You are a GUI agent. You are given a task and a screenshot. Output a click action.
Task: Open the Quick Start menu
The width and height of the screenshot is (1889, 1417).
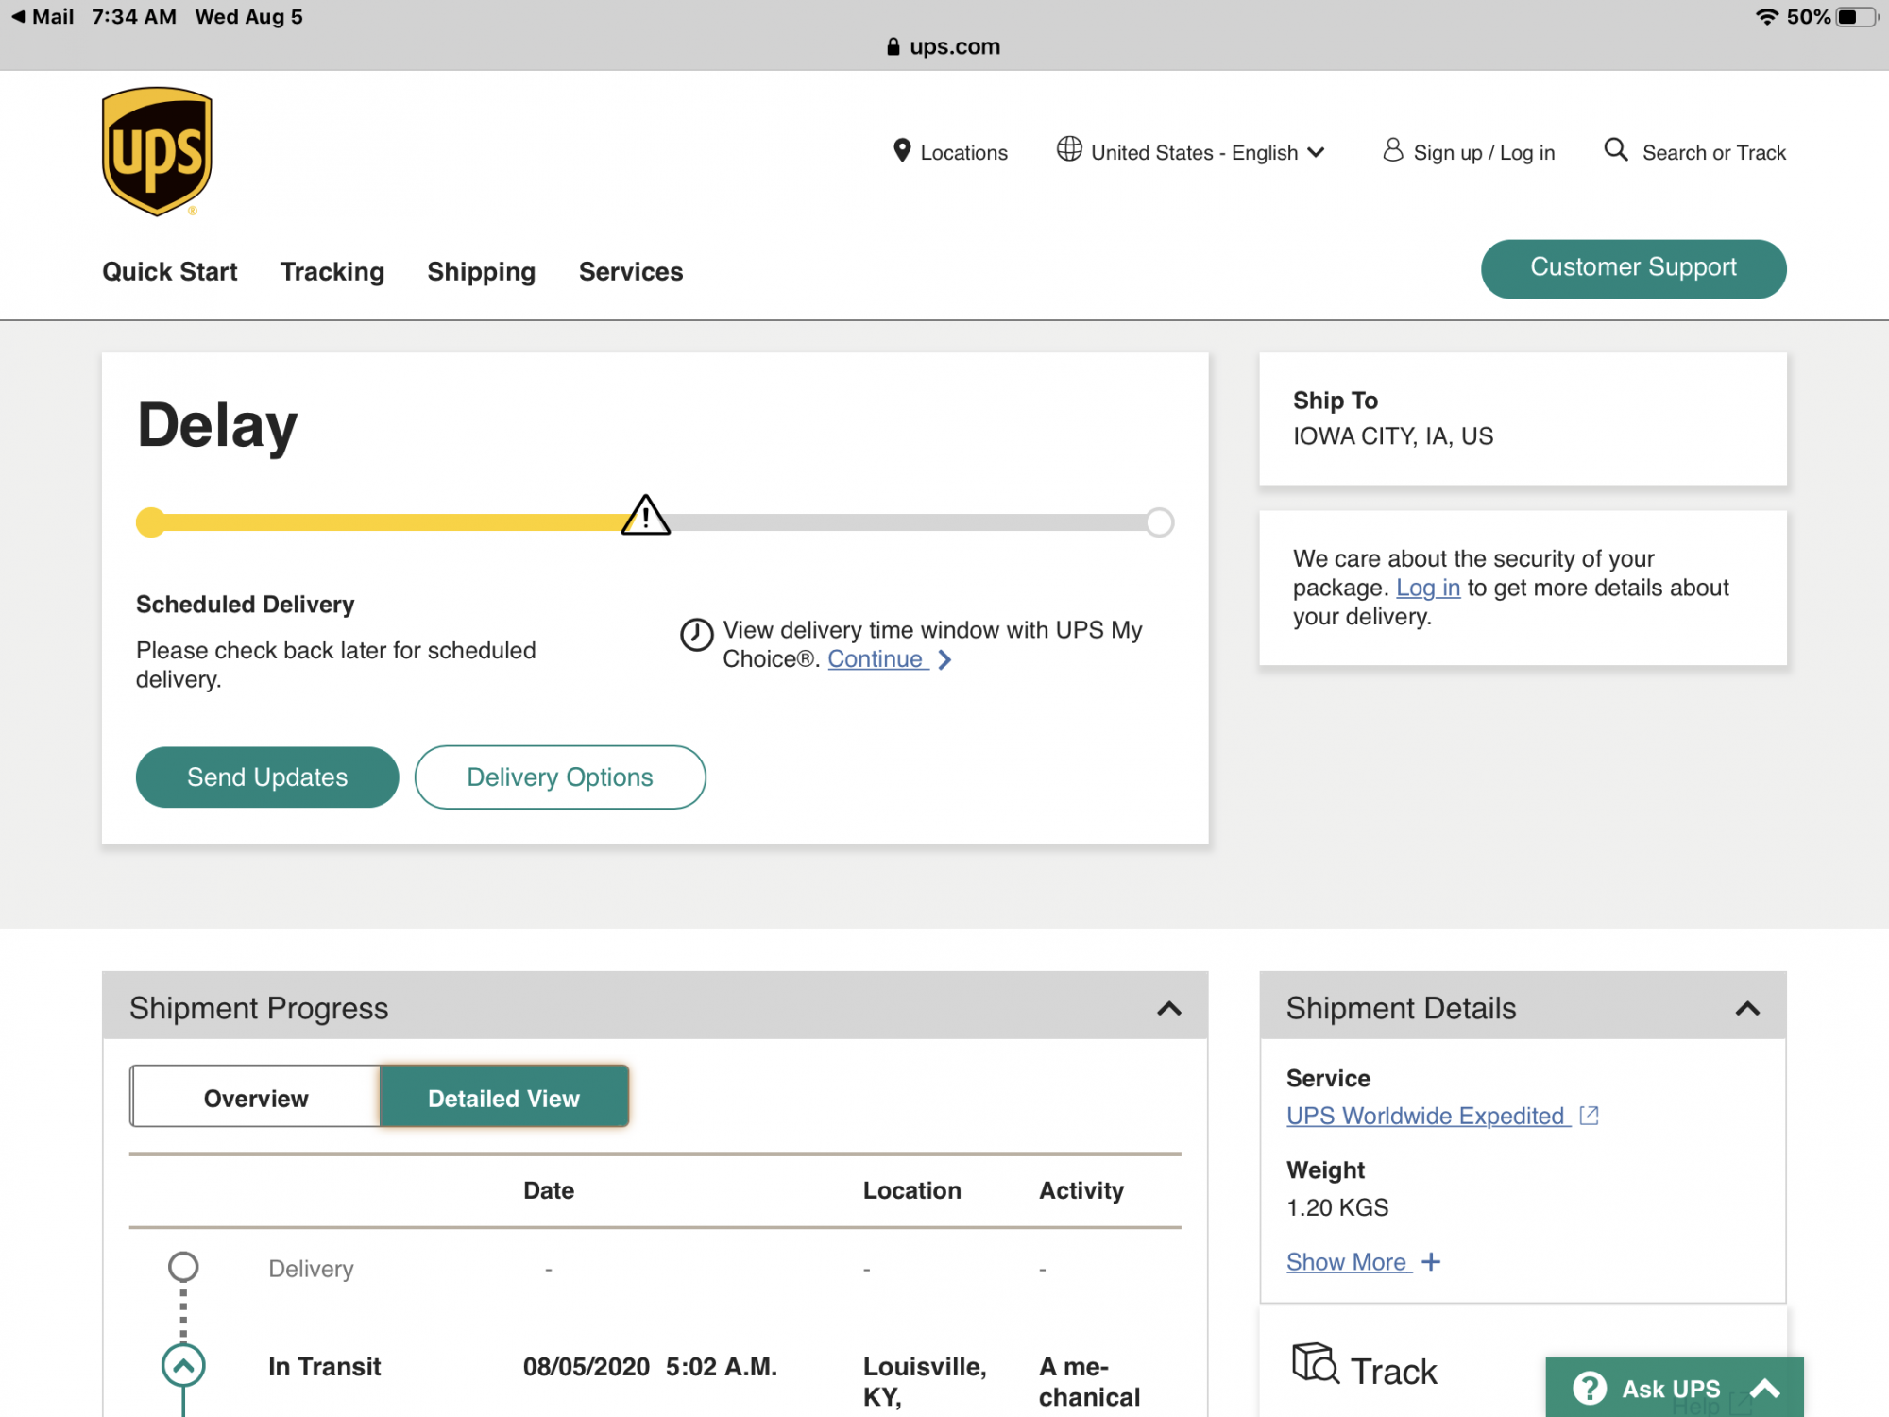(x=170, y=272)
